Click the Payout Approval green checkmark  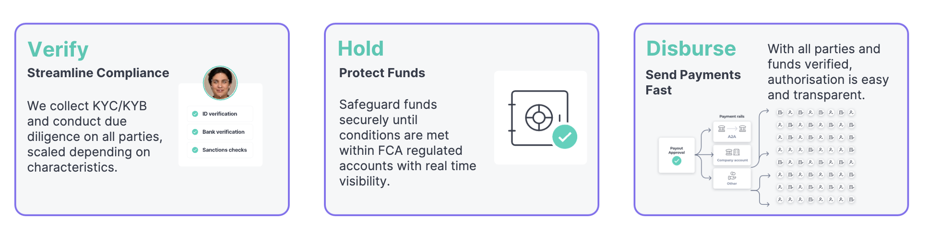coord(677,161)
